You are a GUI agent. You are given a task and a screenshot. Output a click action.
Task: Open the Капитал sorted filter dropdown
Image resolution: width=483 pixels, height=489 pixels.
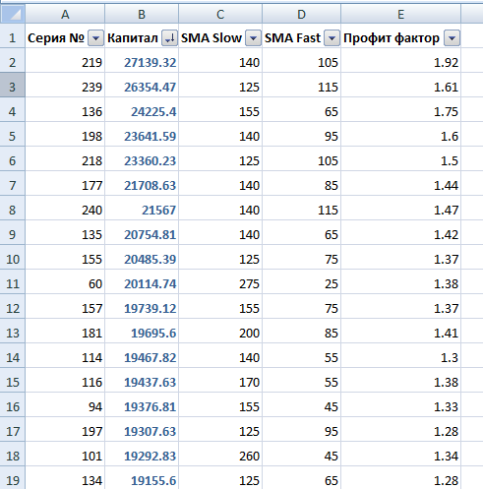(169, 38)
